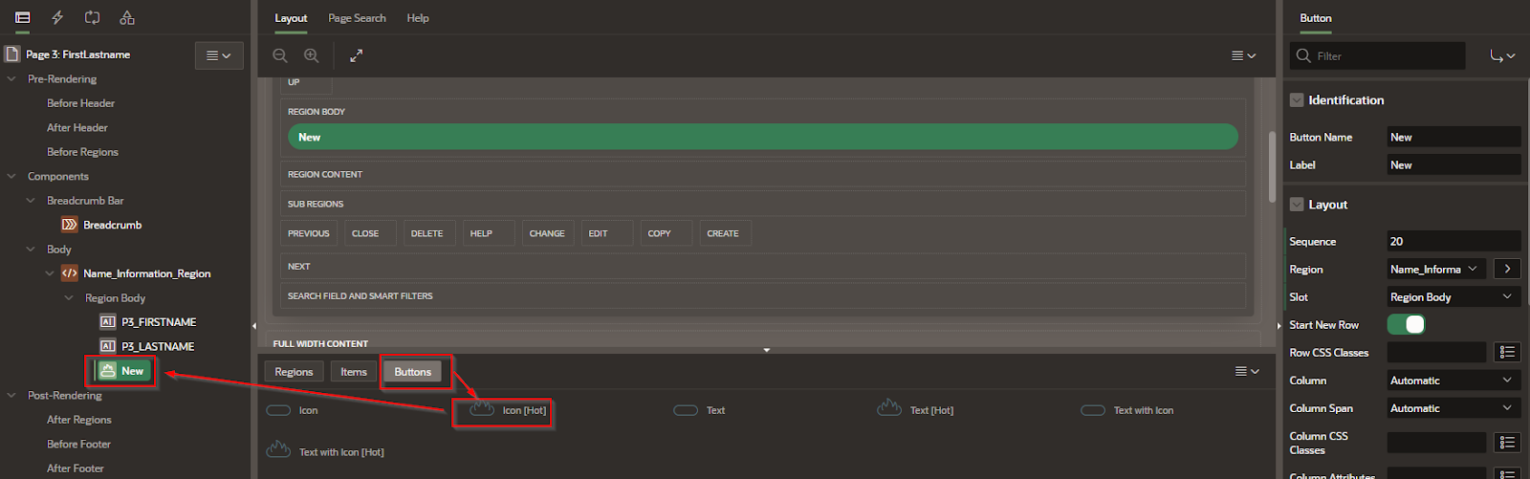The height and width of the screenshot is (479, 1530).
Task: Collapse the Components tree node
Action: (11, 177)
